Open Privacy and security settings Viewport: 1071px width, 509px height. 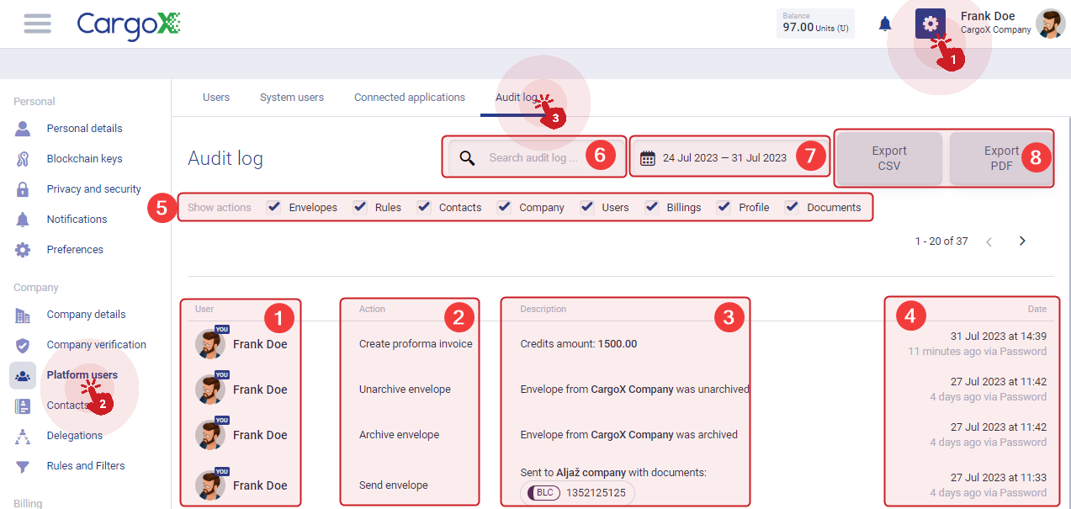(94, 189)
